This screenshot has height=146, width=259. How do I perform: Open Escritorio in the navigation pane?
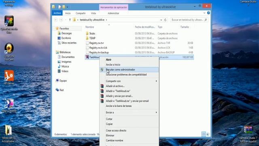(66, 38)
